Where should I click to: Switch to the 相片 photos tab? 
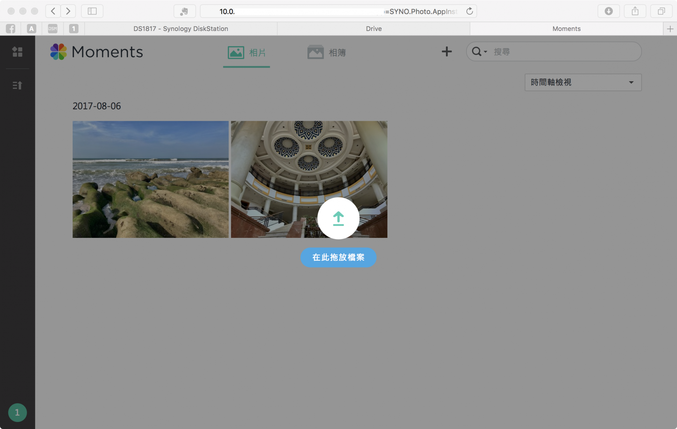[x=246, y=53]
